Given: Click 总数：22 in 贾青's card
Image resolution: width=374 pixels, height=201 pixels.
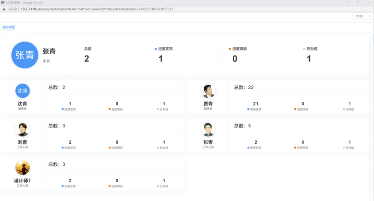Looking at the screenshot, I should pos(244,87).
